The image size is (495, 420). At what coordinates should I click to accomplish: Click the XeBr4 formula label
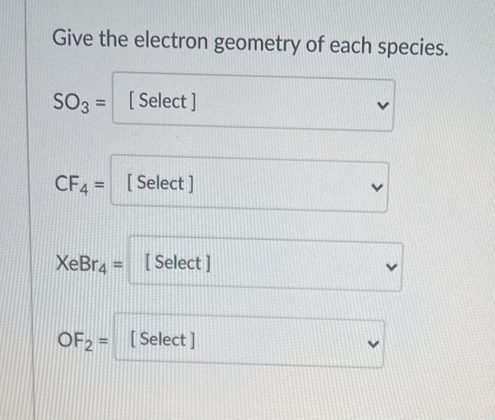coord(81,264)
